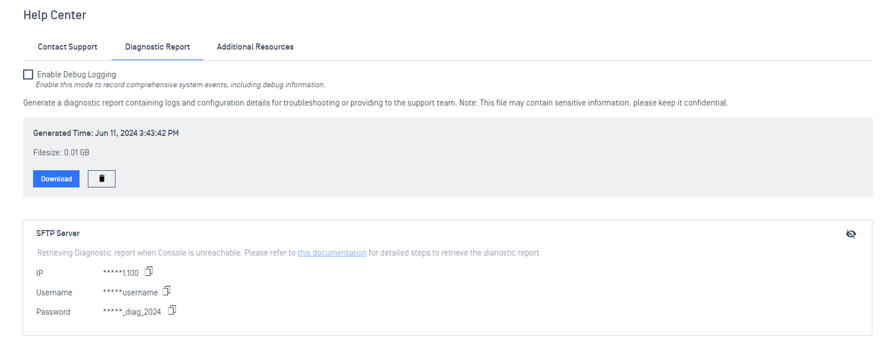The height and width of the screenshot is (353, 888).
Task: Click the masked password _diag_2024 text
Action: [132, 312]
